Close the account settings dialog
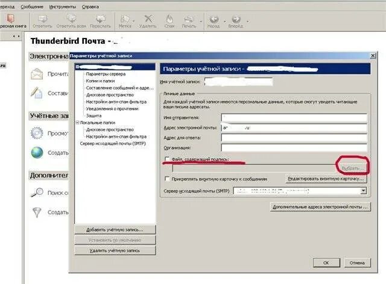386x284 pixels. point(373,56)
